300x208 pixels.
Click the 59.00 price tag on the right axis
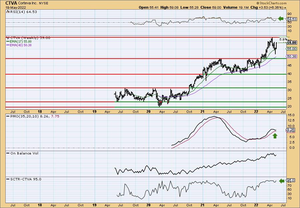click(x=292, y=43)
